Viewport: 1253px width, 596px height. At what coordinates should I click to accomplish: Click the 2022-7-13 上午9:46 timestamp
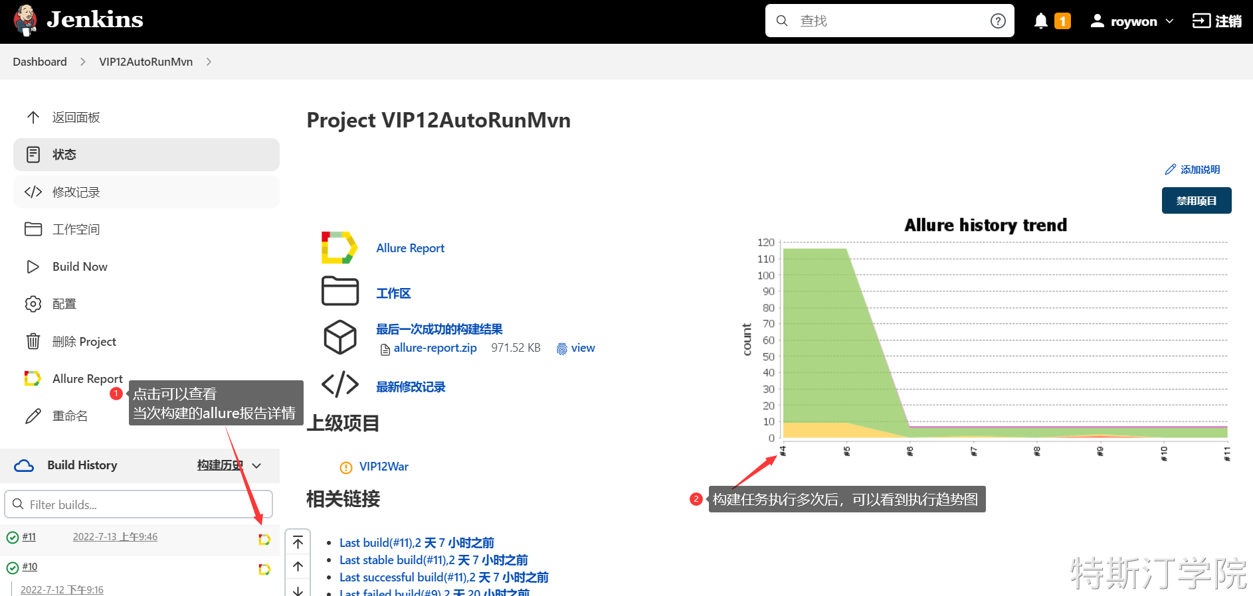[x=115, y=537]
